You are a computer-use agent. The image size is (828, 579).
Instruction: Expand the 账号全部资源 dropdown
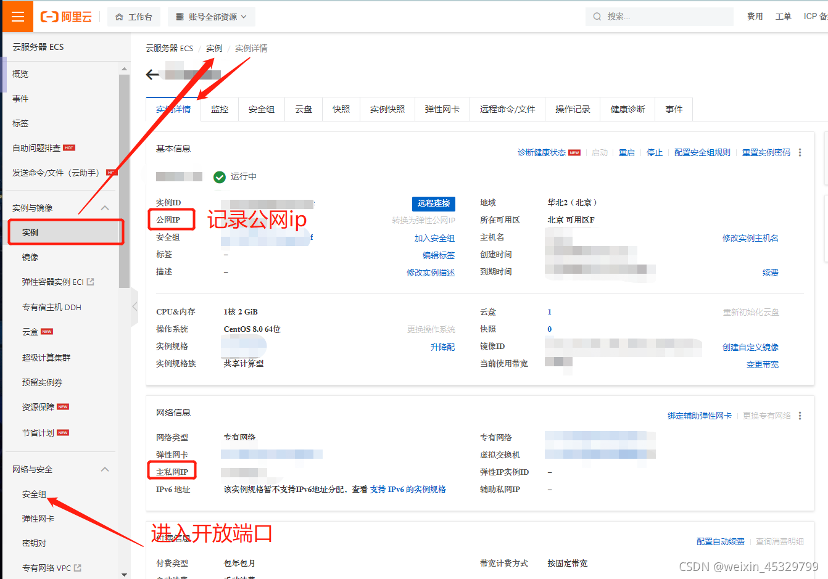pos(211,17)
